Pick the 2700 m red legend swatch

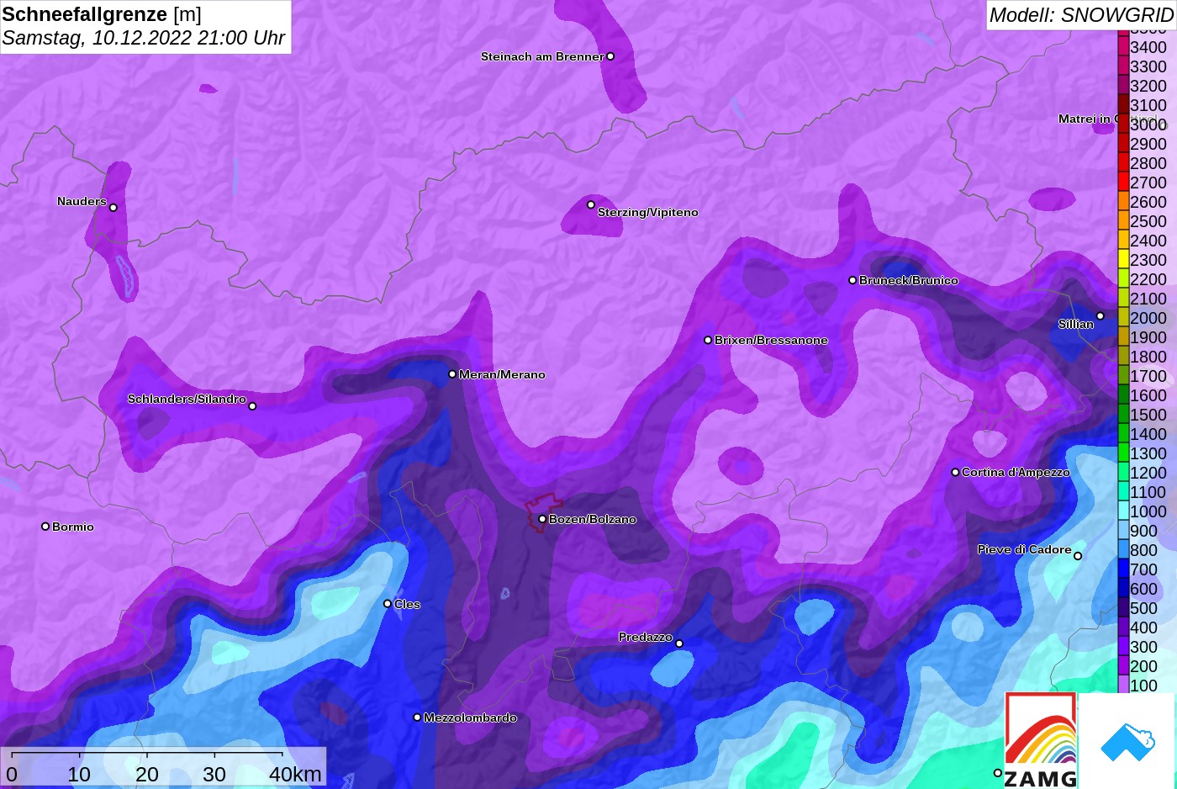click(1123, 183)
